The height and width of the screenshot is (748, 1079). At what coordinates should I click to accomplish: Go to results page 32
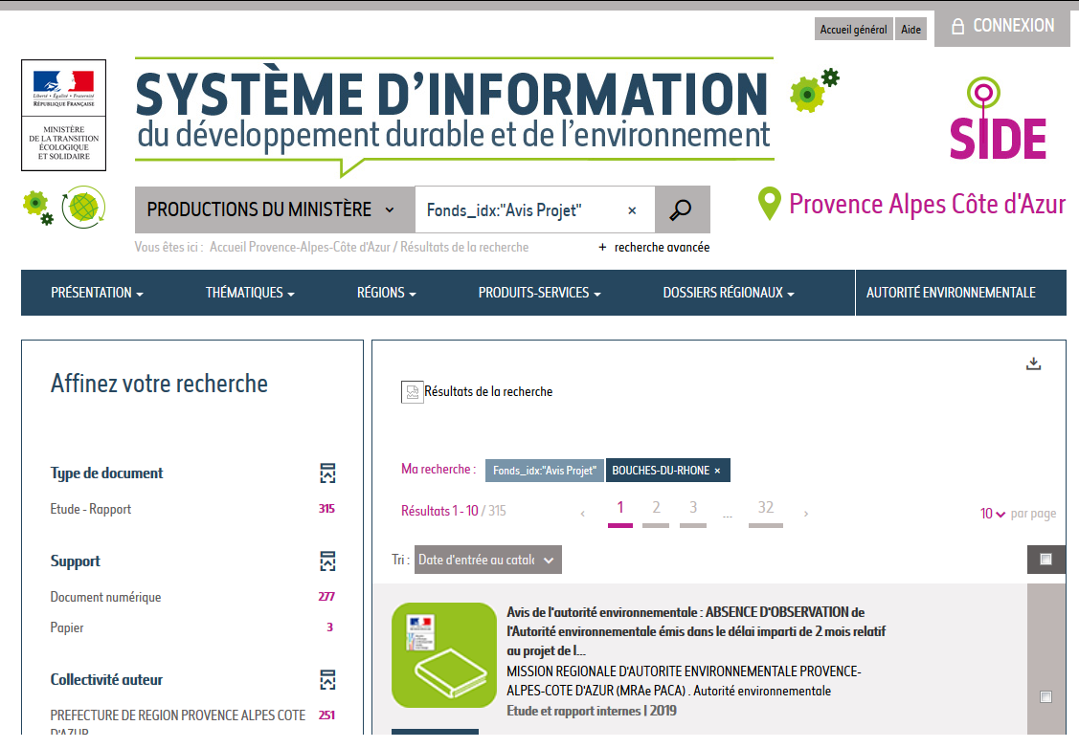pyautogui.click(x=766, y=512)
